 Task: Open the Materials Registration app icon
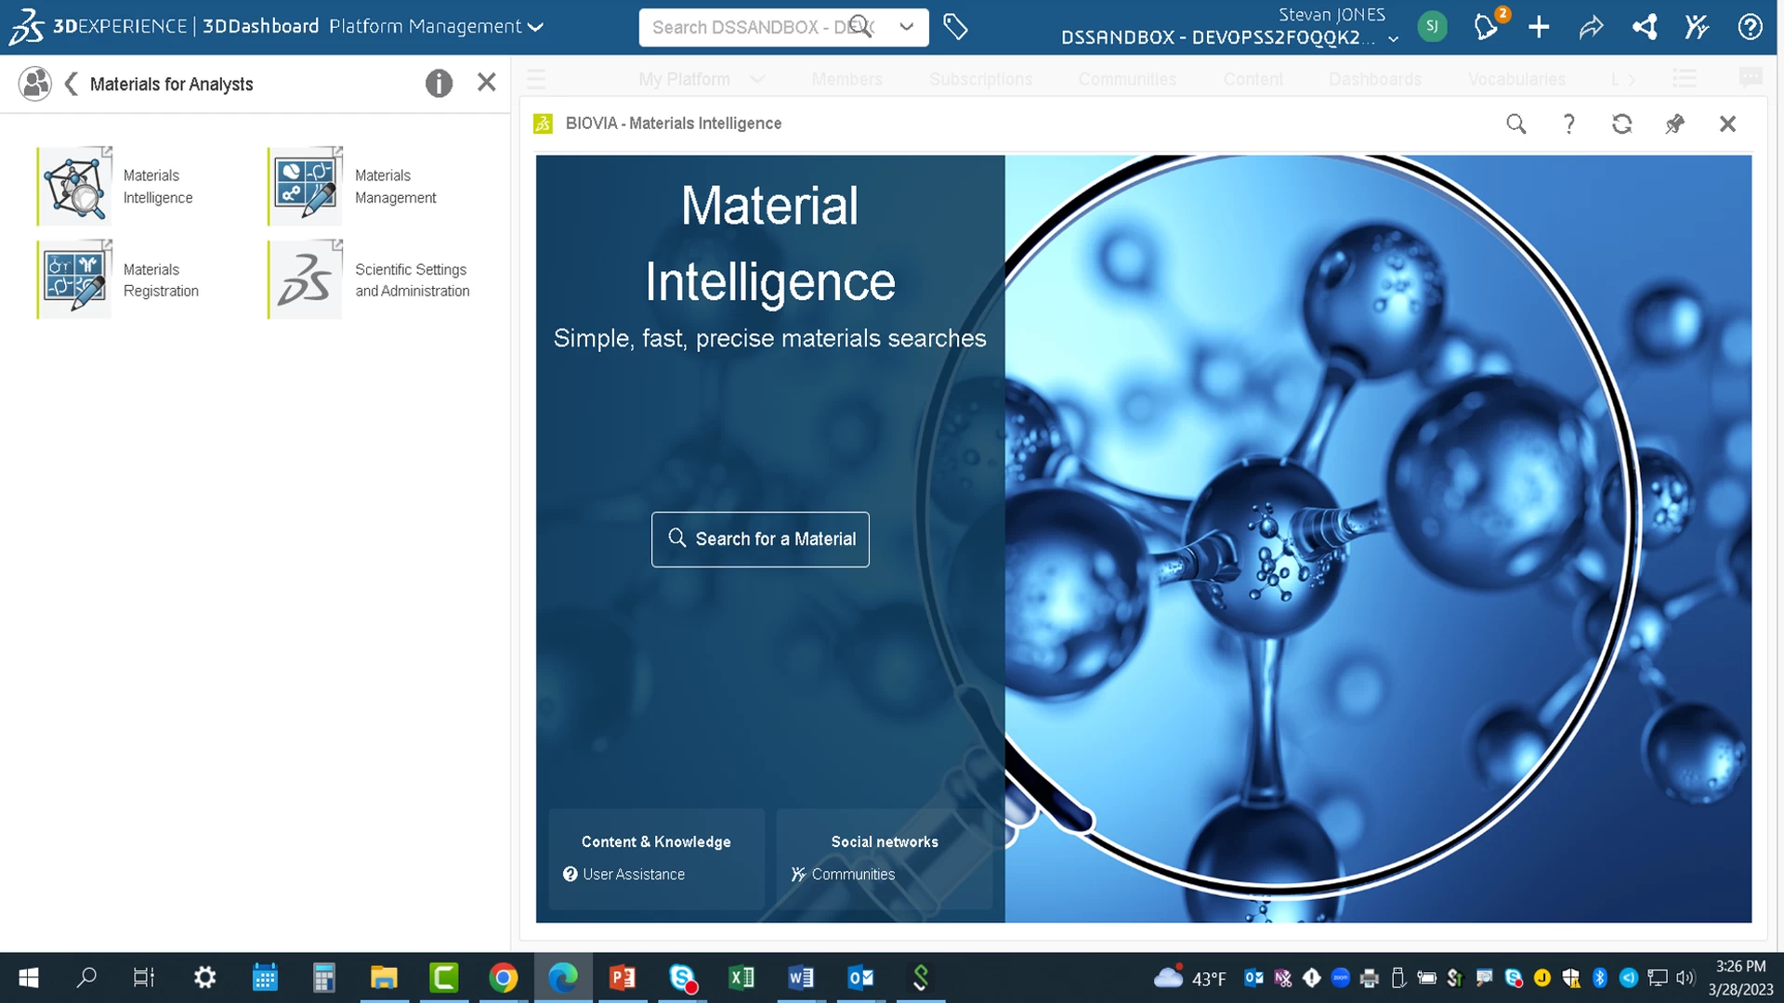tap(74, 279)
